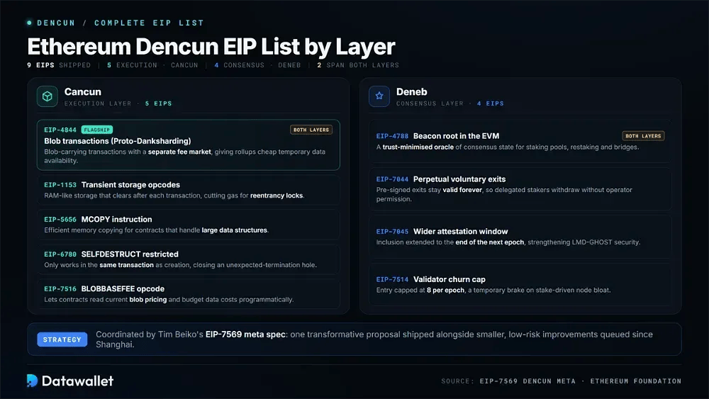
Task: Click the 'Deneb' panel heading
Action: [411, 91]
